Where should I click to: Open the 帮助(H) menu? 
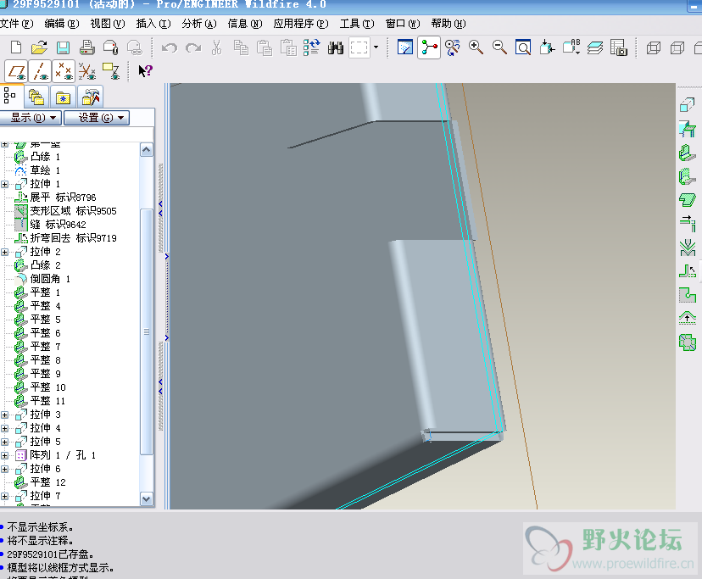[x=448, y=23]
